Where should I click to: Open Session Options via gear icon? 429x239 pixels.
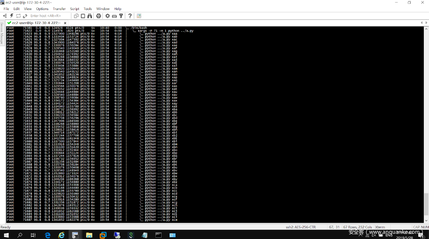click(x=107, y=16)
